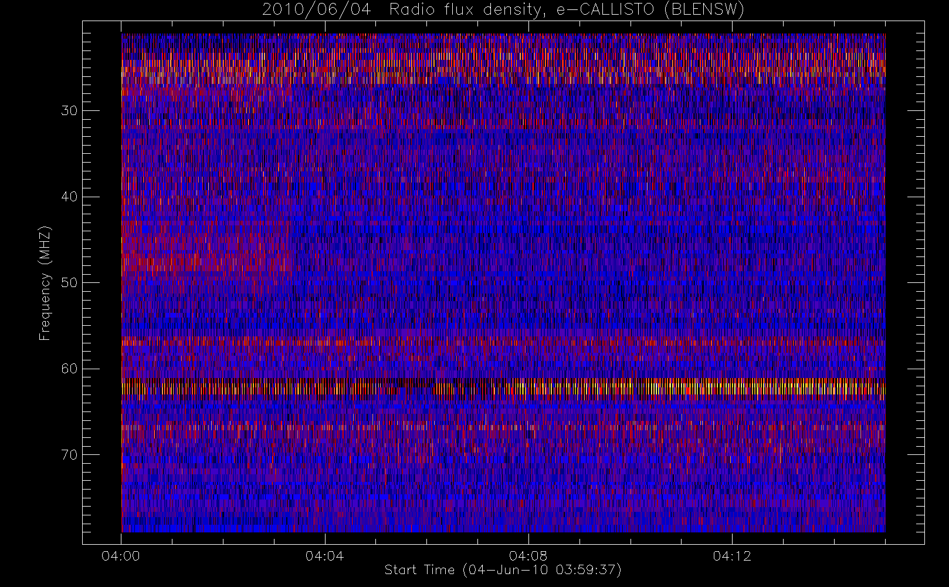Click the 04:00 time tick label
This screenshot has width=949, height=587.
(121, 556)
